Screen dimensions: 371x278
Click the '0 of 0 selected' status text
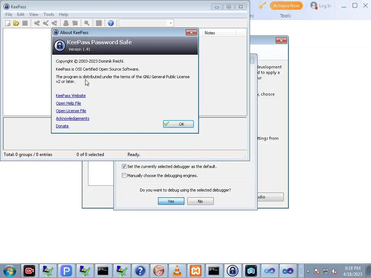[90, 155]
